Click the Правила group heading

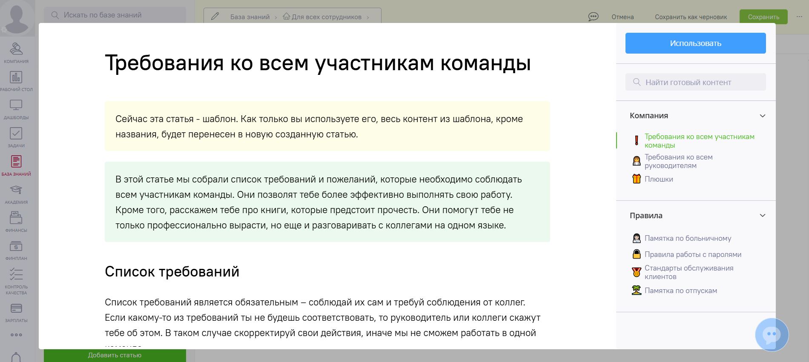point(646,215)
